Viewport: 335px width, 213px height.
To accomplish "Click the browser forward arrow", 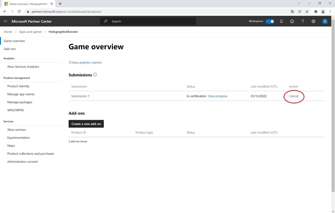I will pos(12,12).
